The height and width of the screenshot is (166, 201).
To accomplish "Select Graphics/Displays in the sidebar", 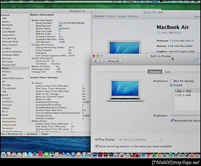I will (x=12, y=52).
